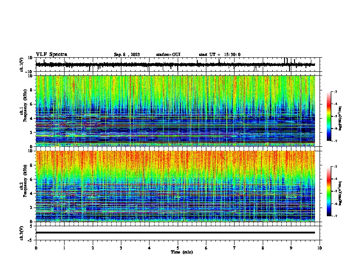This screenshot has width=360, height=278.
Task: Click the "-10" tick on ch.1(V) axis
Action: pos(30,72)
